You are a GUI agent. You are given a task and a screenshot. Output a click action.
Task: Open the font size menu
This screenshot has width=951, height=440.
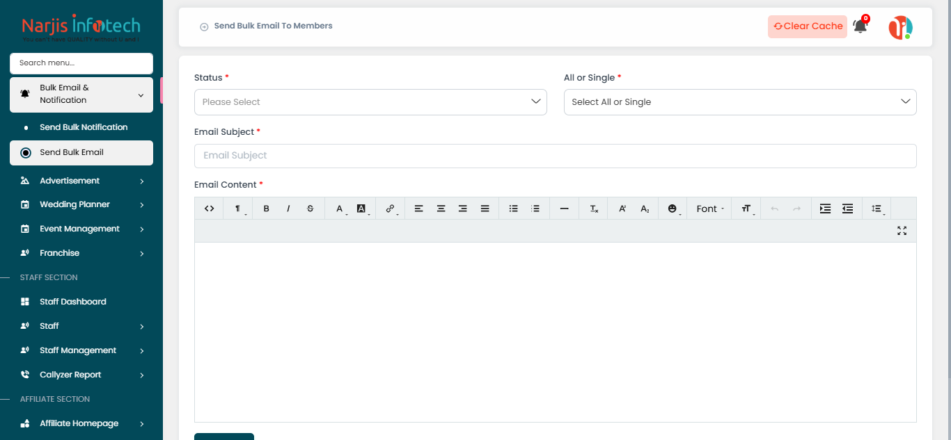coord(747,209)
